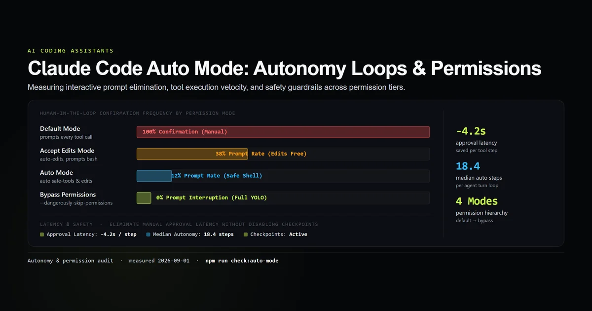Click the 'Claude Code Auto Mode' main headline
This screenshot has height=311, width=592.
click(284, 69)
